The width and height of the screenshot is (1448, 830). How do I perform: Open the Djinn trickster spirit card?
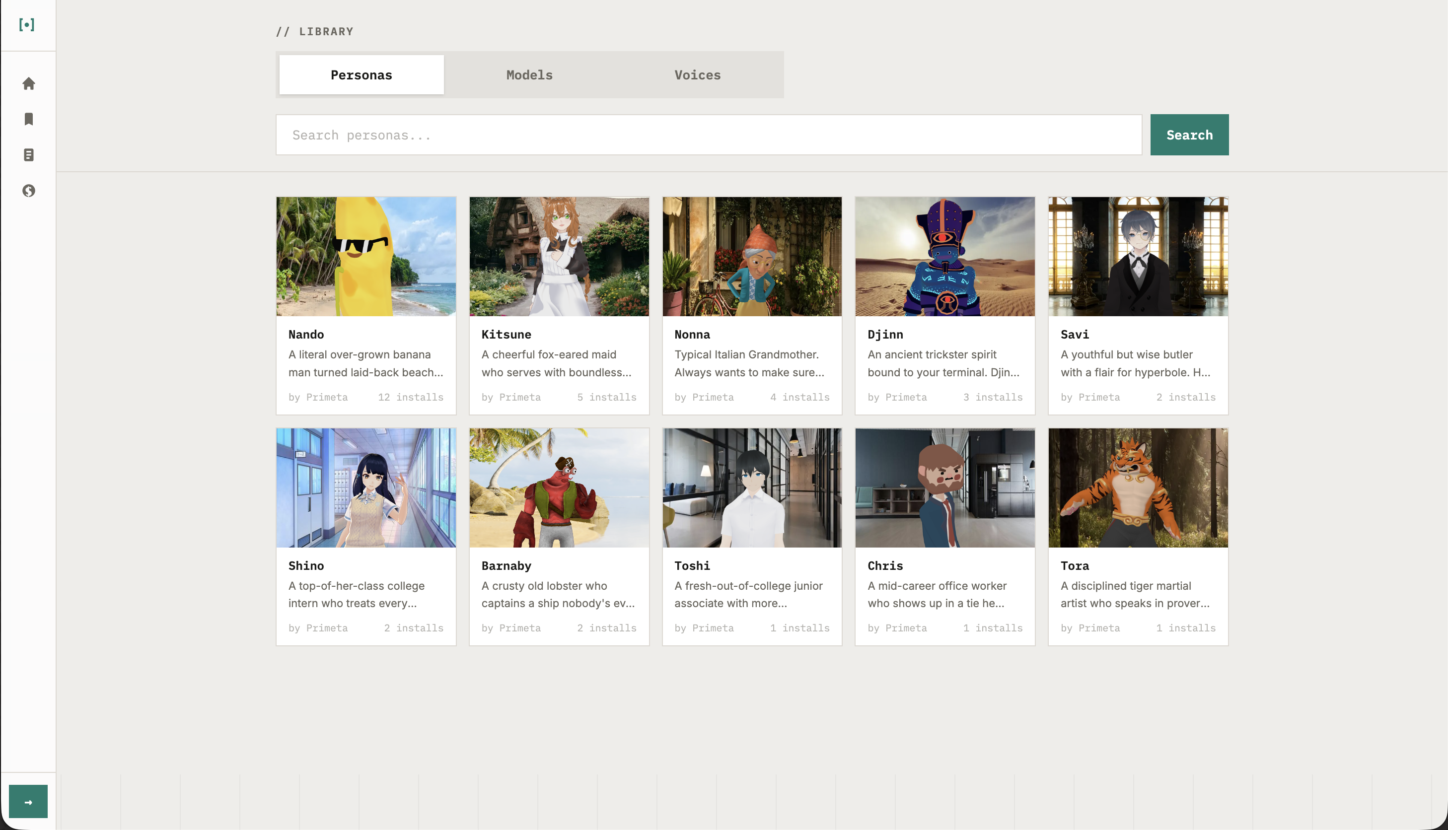[x=944, y=257]
